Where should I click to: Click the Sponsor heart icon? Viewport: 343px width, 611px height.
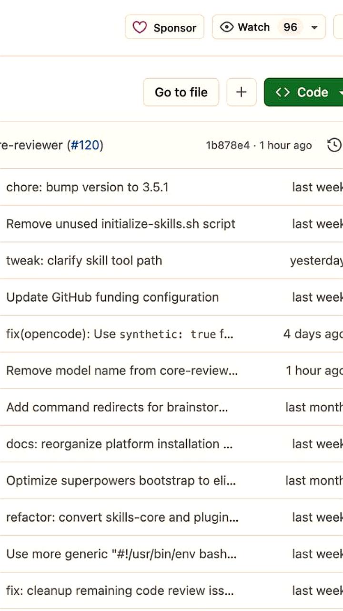pyautogui.click(x=140, y=27)
